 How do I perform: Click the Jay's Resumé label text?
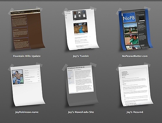pyautogui.click(x=135, y=112)
